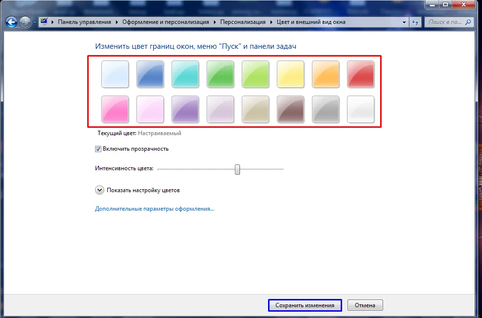482x318 pixels.
Task: Select the dark green color swatch
Action: [220, 74]
